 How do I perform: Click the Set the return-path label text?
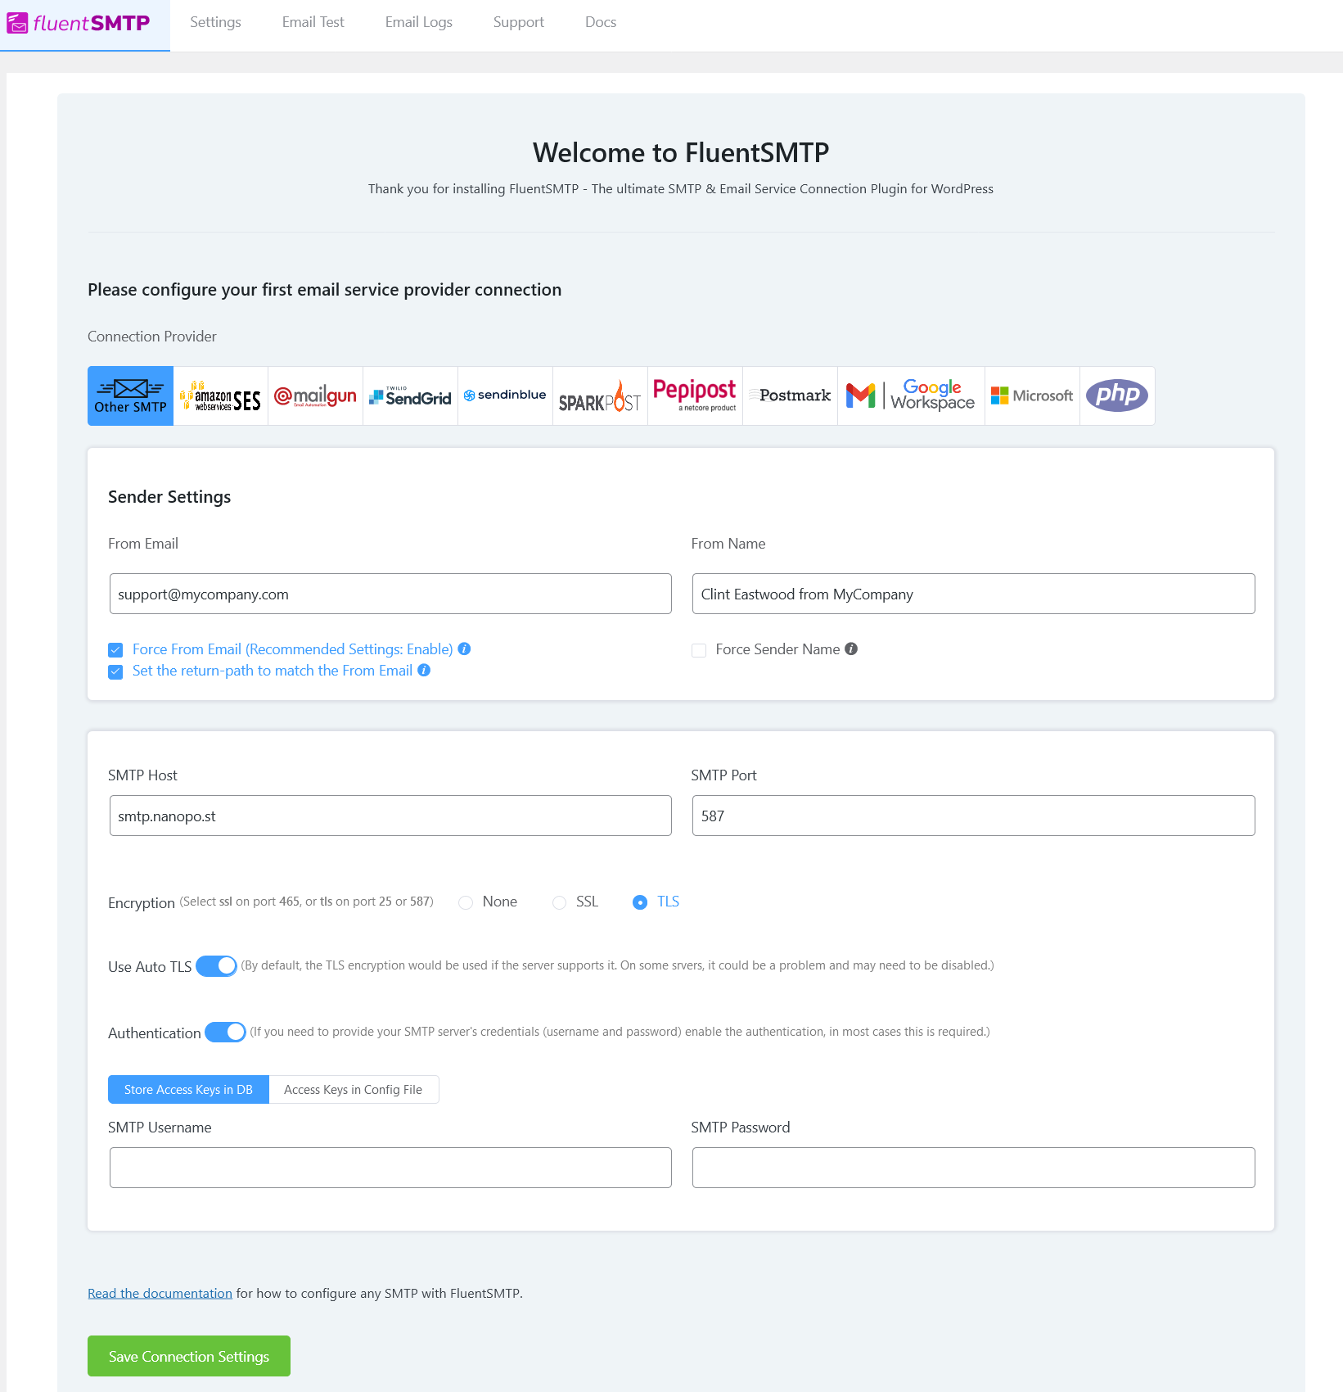pos(273,671)
